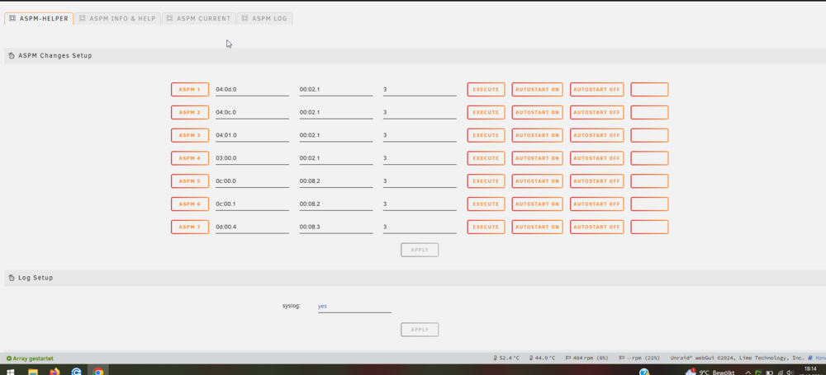Screen dimensions: 826x375
Task: Apply the ASPM Changes Setup settings
Action: pyautogui.click(x=420, y=250)
